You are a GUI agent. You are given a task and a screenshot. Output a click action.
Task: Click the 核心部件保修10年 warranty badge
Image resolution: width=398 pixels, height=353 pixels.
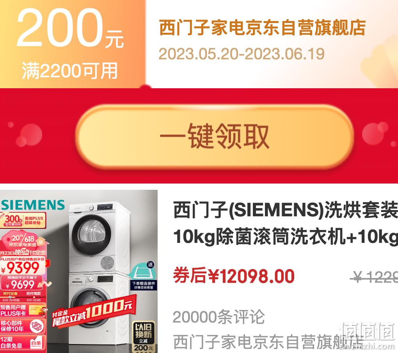point(23,326)
